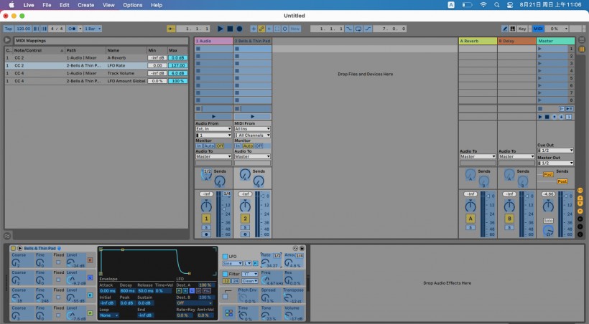Image resolution: width=589 pixels, height=324 pixels.
Task: Open MIDI From All Ins dropdown
Action: (252, 129)
